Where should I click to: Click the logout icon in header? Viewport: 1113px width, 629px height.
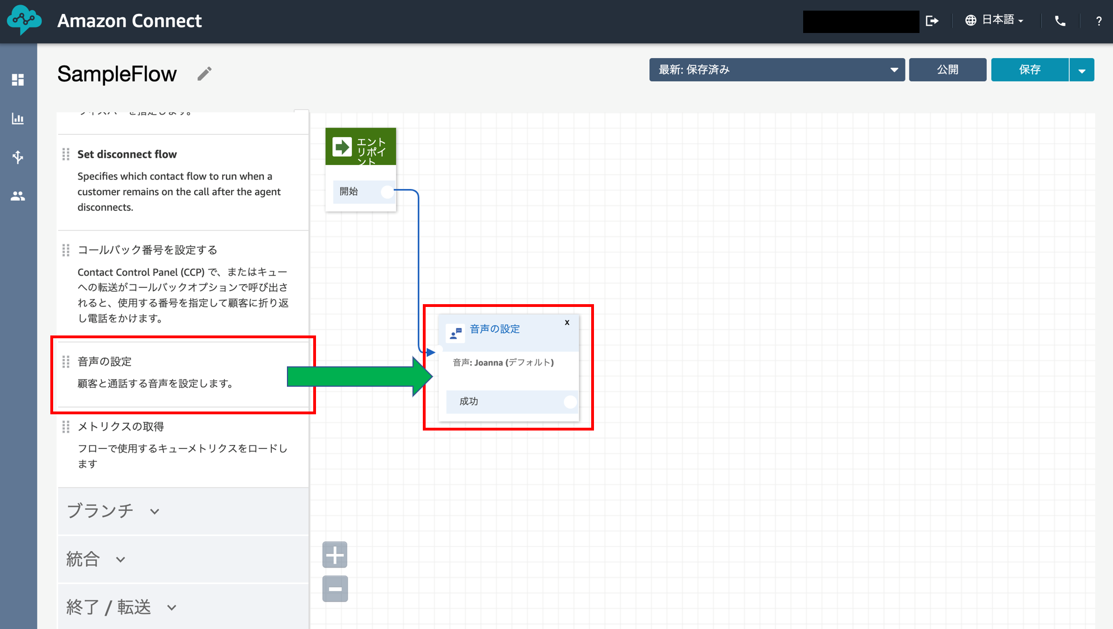click(x=932, y=21)
